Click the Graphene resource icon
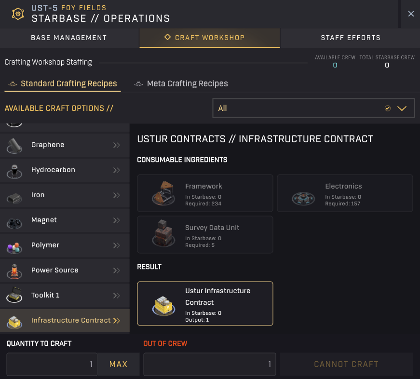This screenshot has height=379, width=420. [x=14, y=145]
